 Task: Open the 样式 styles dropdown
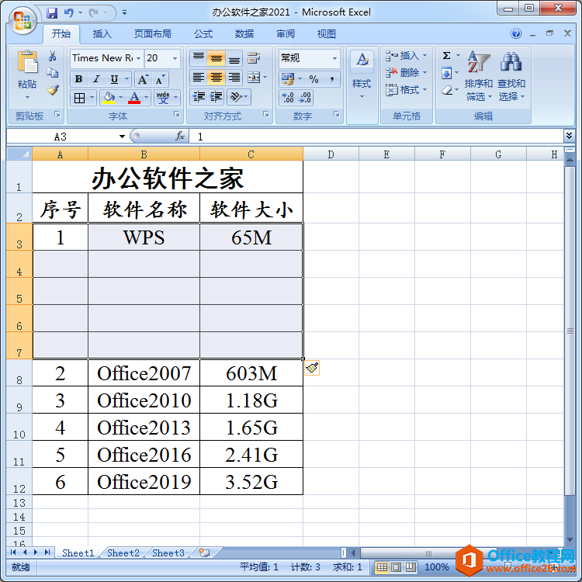pos(362,75)
